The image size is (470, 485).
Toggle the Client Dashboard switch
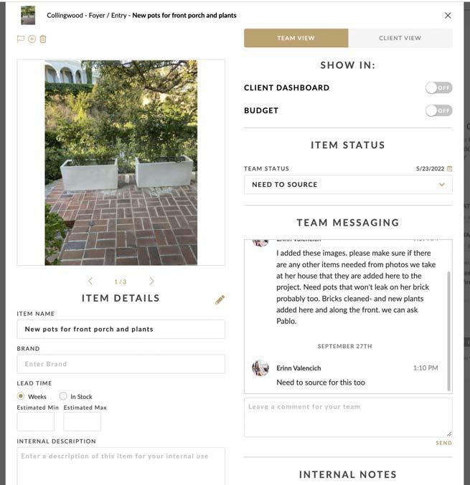(438, 88)
